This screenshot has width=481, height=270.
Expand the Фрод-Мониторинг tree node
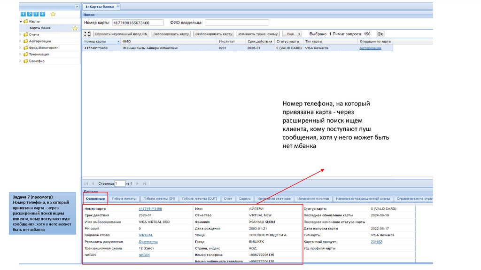(x=20, y=48)
